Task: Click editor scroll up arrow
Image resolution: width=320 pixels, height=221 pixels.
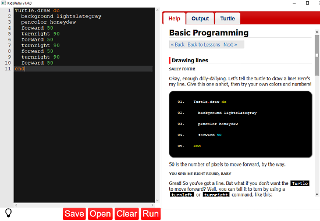Action: click(157, 10)
